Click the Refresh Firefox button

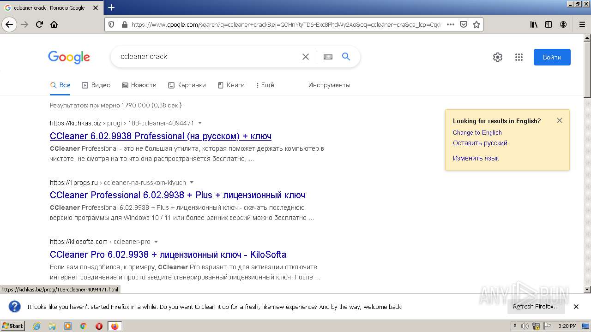point(536,307)
